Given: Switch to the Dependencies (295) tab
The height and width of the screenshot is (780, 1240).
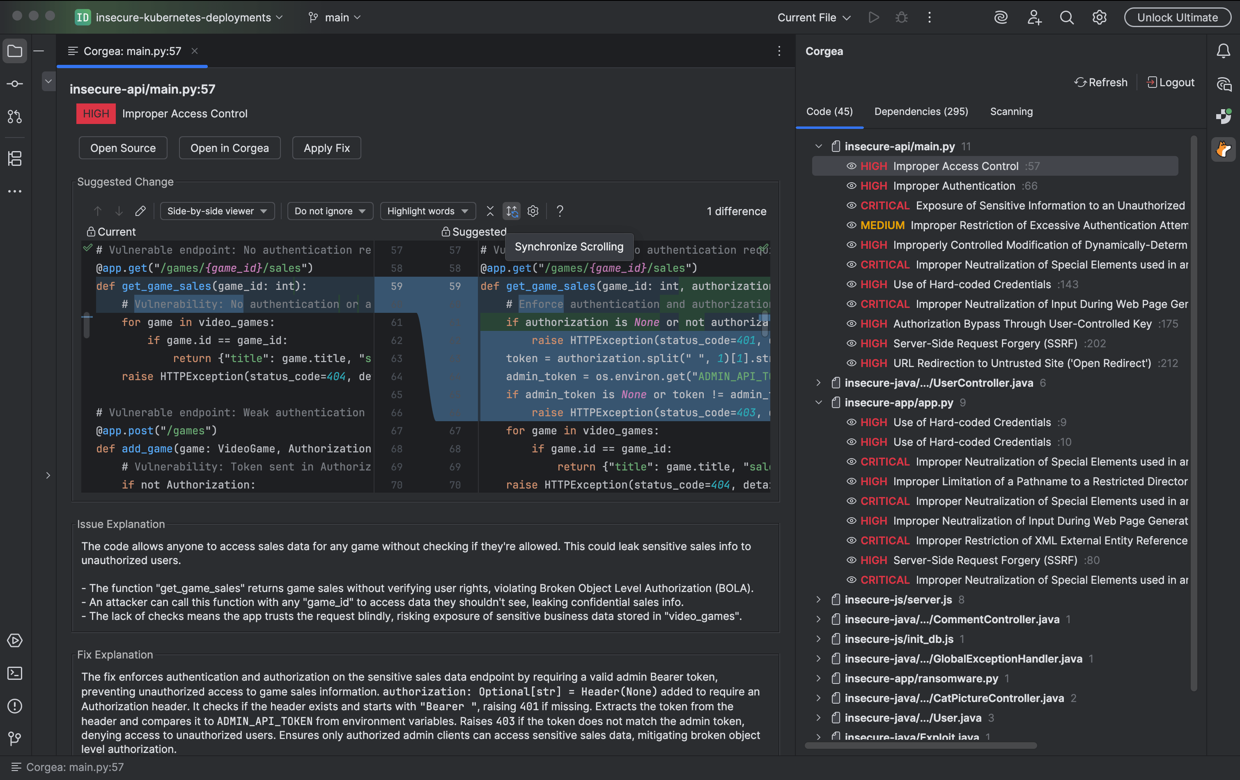Looking at the screenshot, I should (921, 112).
